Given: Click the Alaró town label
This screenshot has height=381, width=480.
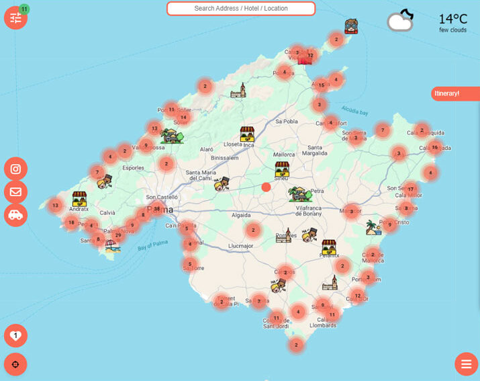Looking at the screenshot, I should tap(207, 149).
